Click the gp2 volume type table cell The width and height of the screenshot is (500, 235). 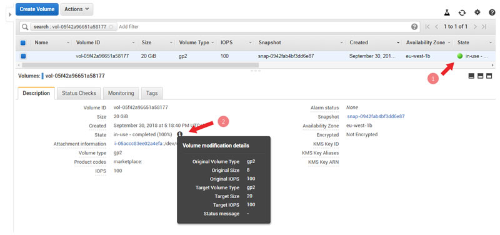click(x=182, y=56)
